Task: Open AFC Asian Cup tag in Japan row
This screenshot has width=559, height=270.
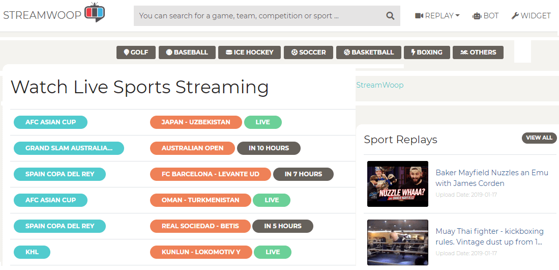Action: (51, 122)
